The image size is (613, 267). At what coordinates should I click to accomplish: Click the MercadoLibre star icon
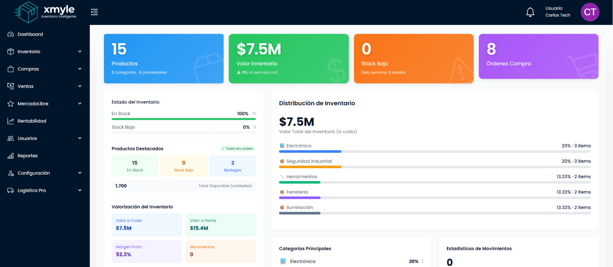[11, 104]
